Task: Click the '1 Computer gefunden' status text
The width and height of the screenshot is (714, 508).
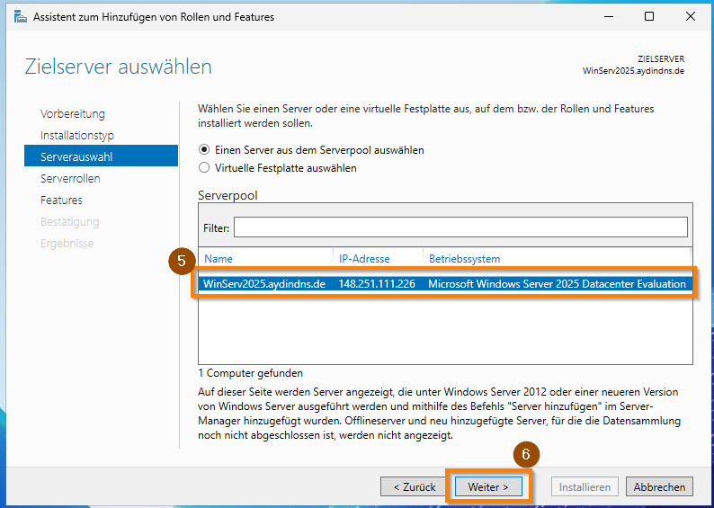Action: tap(251, 373)
